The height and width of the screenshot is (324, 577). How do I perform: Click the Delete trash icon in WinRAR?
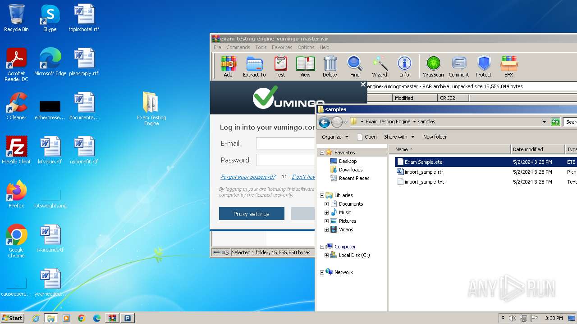tap(330, 66)
